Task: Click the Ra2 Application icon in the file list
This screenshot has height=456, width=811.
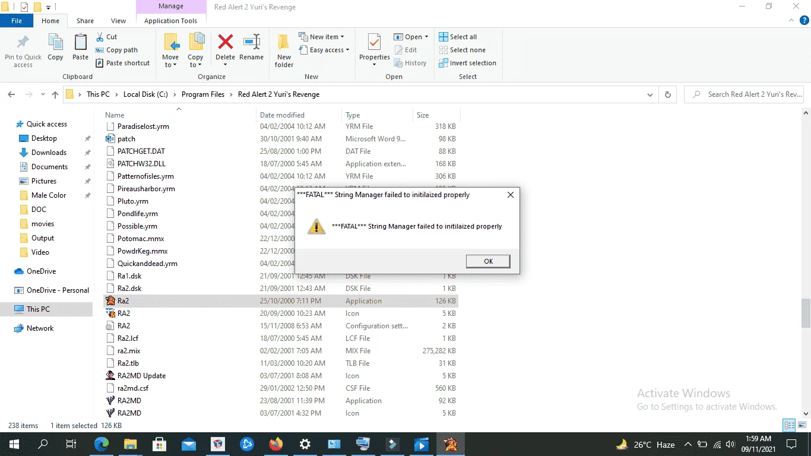Action: (x=110, y=301)
